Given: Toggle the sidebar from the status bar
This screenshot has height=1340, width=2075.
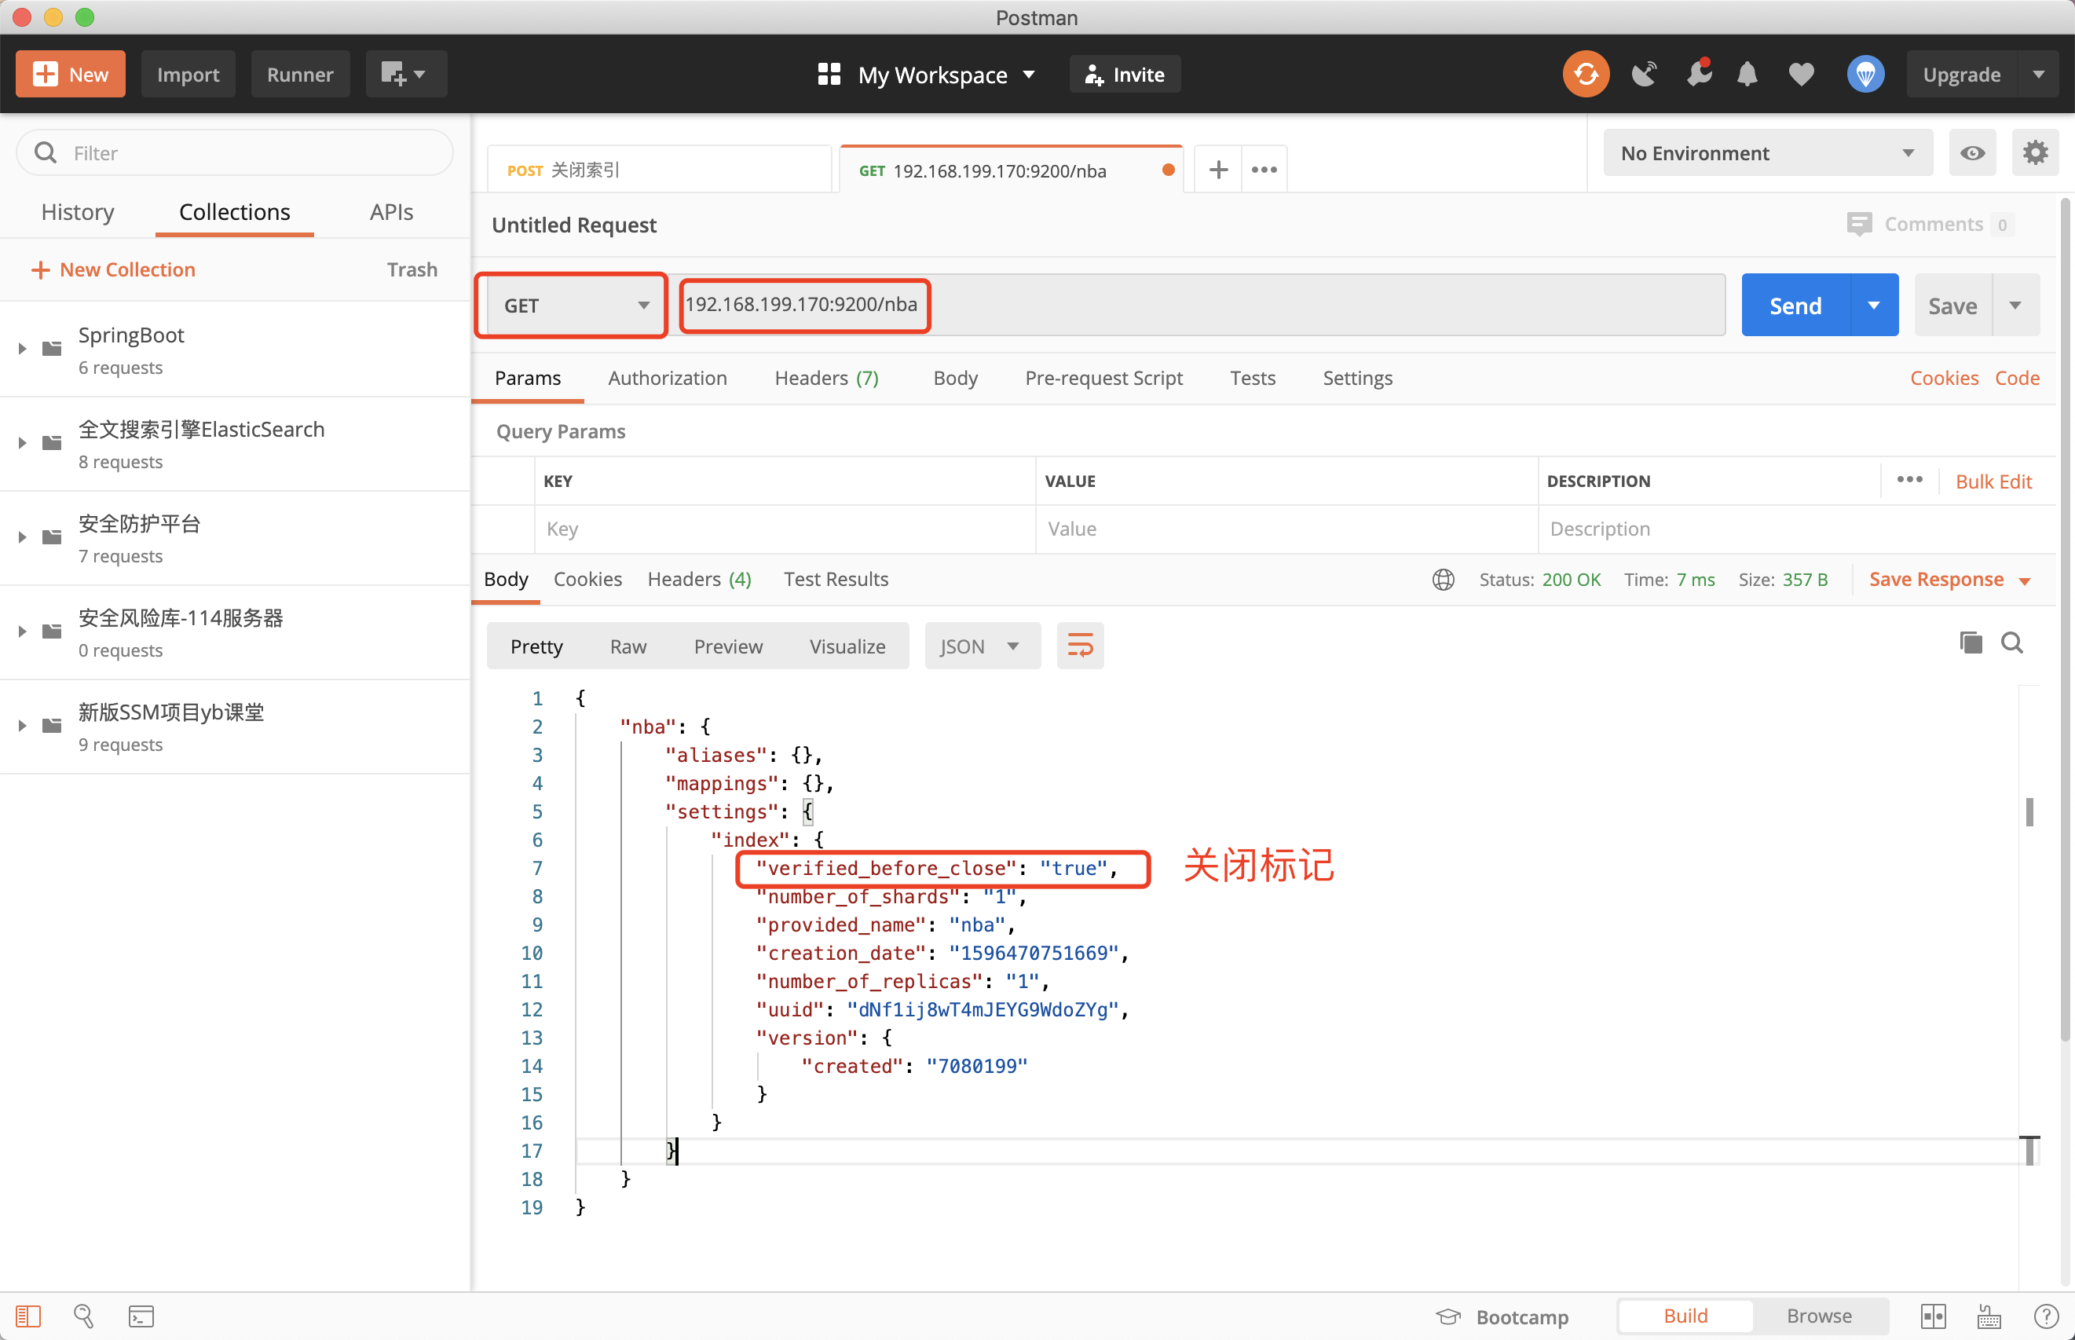Looking at the screenshot, I should pyautogui.click(x=27, y=1316).
